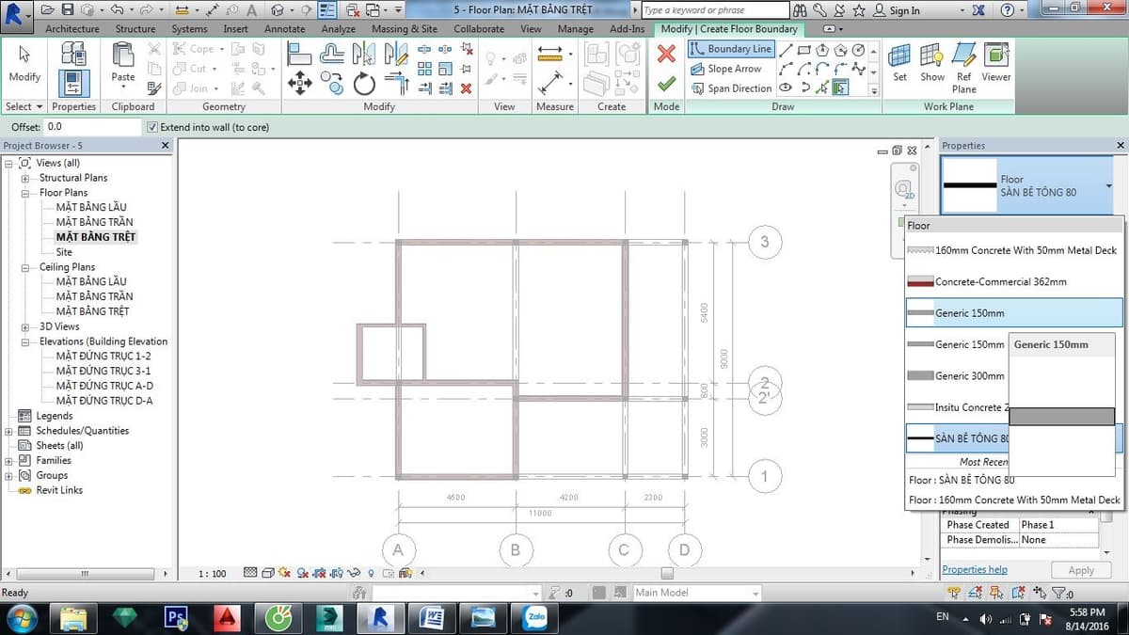Expand the Draw gallery more arrow
Image resolution: width=1129 pixels, height=635 pixels.
tap(874, 88)
